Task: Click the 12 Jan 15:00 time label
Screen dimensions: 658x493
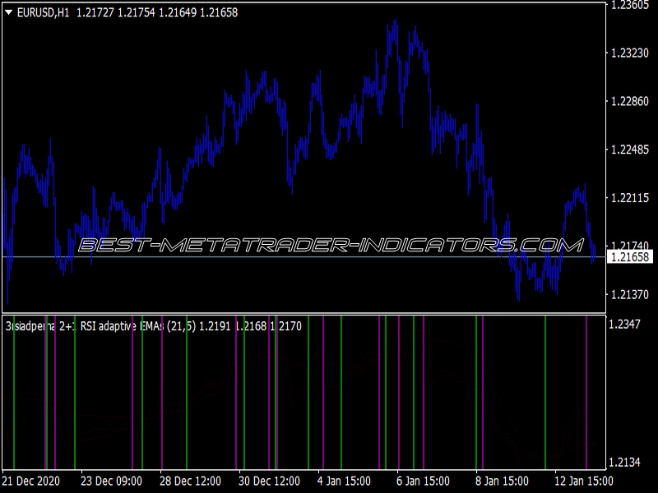Action: coord(584,481)
